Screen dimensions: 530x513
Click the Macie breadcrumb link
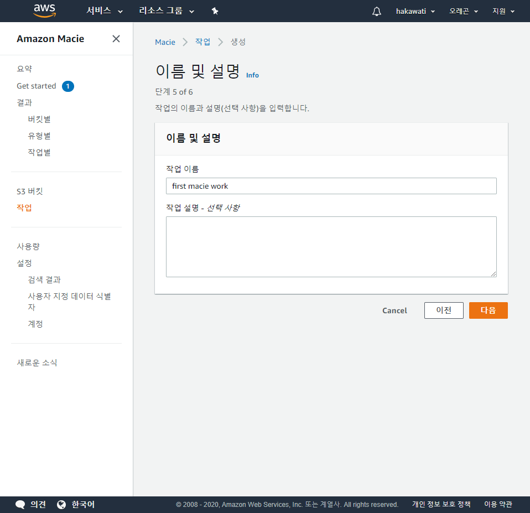[165, 42]
